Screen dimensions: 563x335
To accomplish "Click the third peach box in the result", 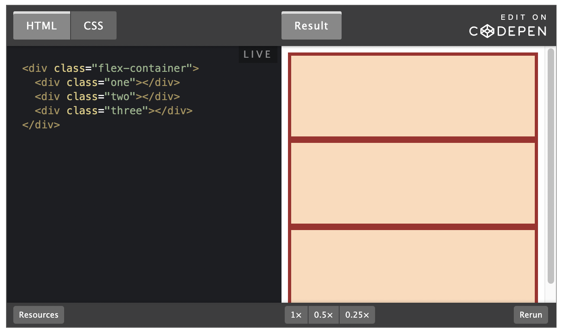I will click(x=413, y=266).
